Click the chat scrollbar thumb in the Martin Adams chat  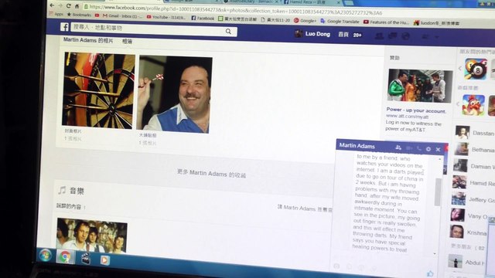point(438,192)
